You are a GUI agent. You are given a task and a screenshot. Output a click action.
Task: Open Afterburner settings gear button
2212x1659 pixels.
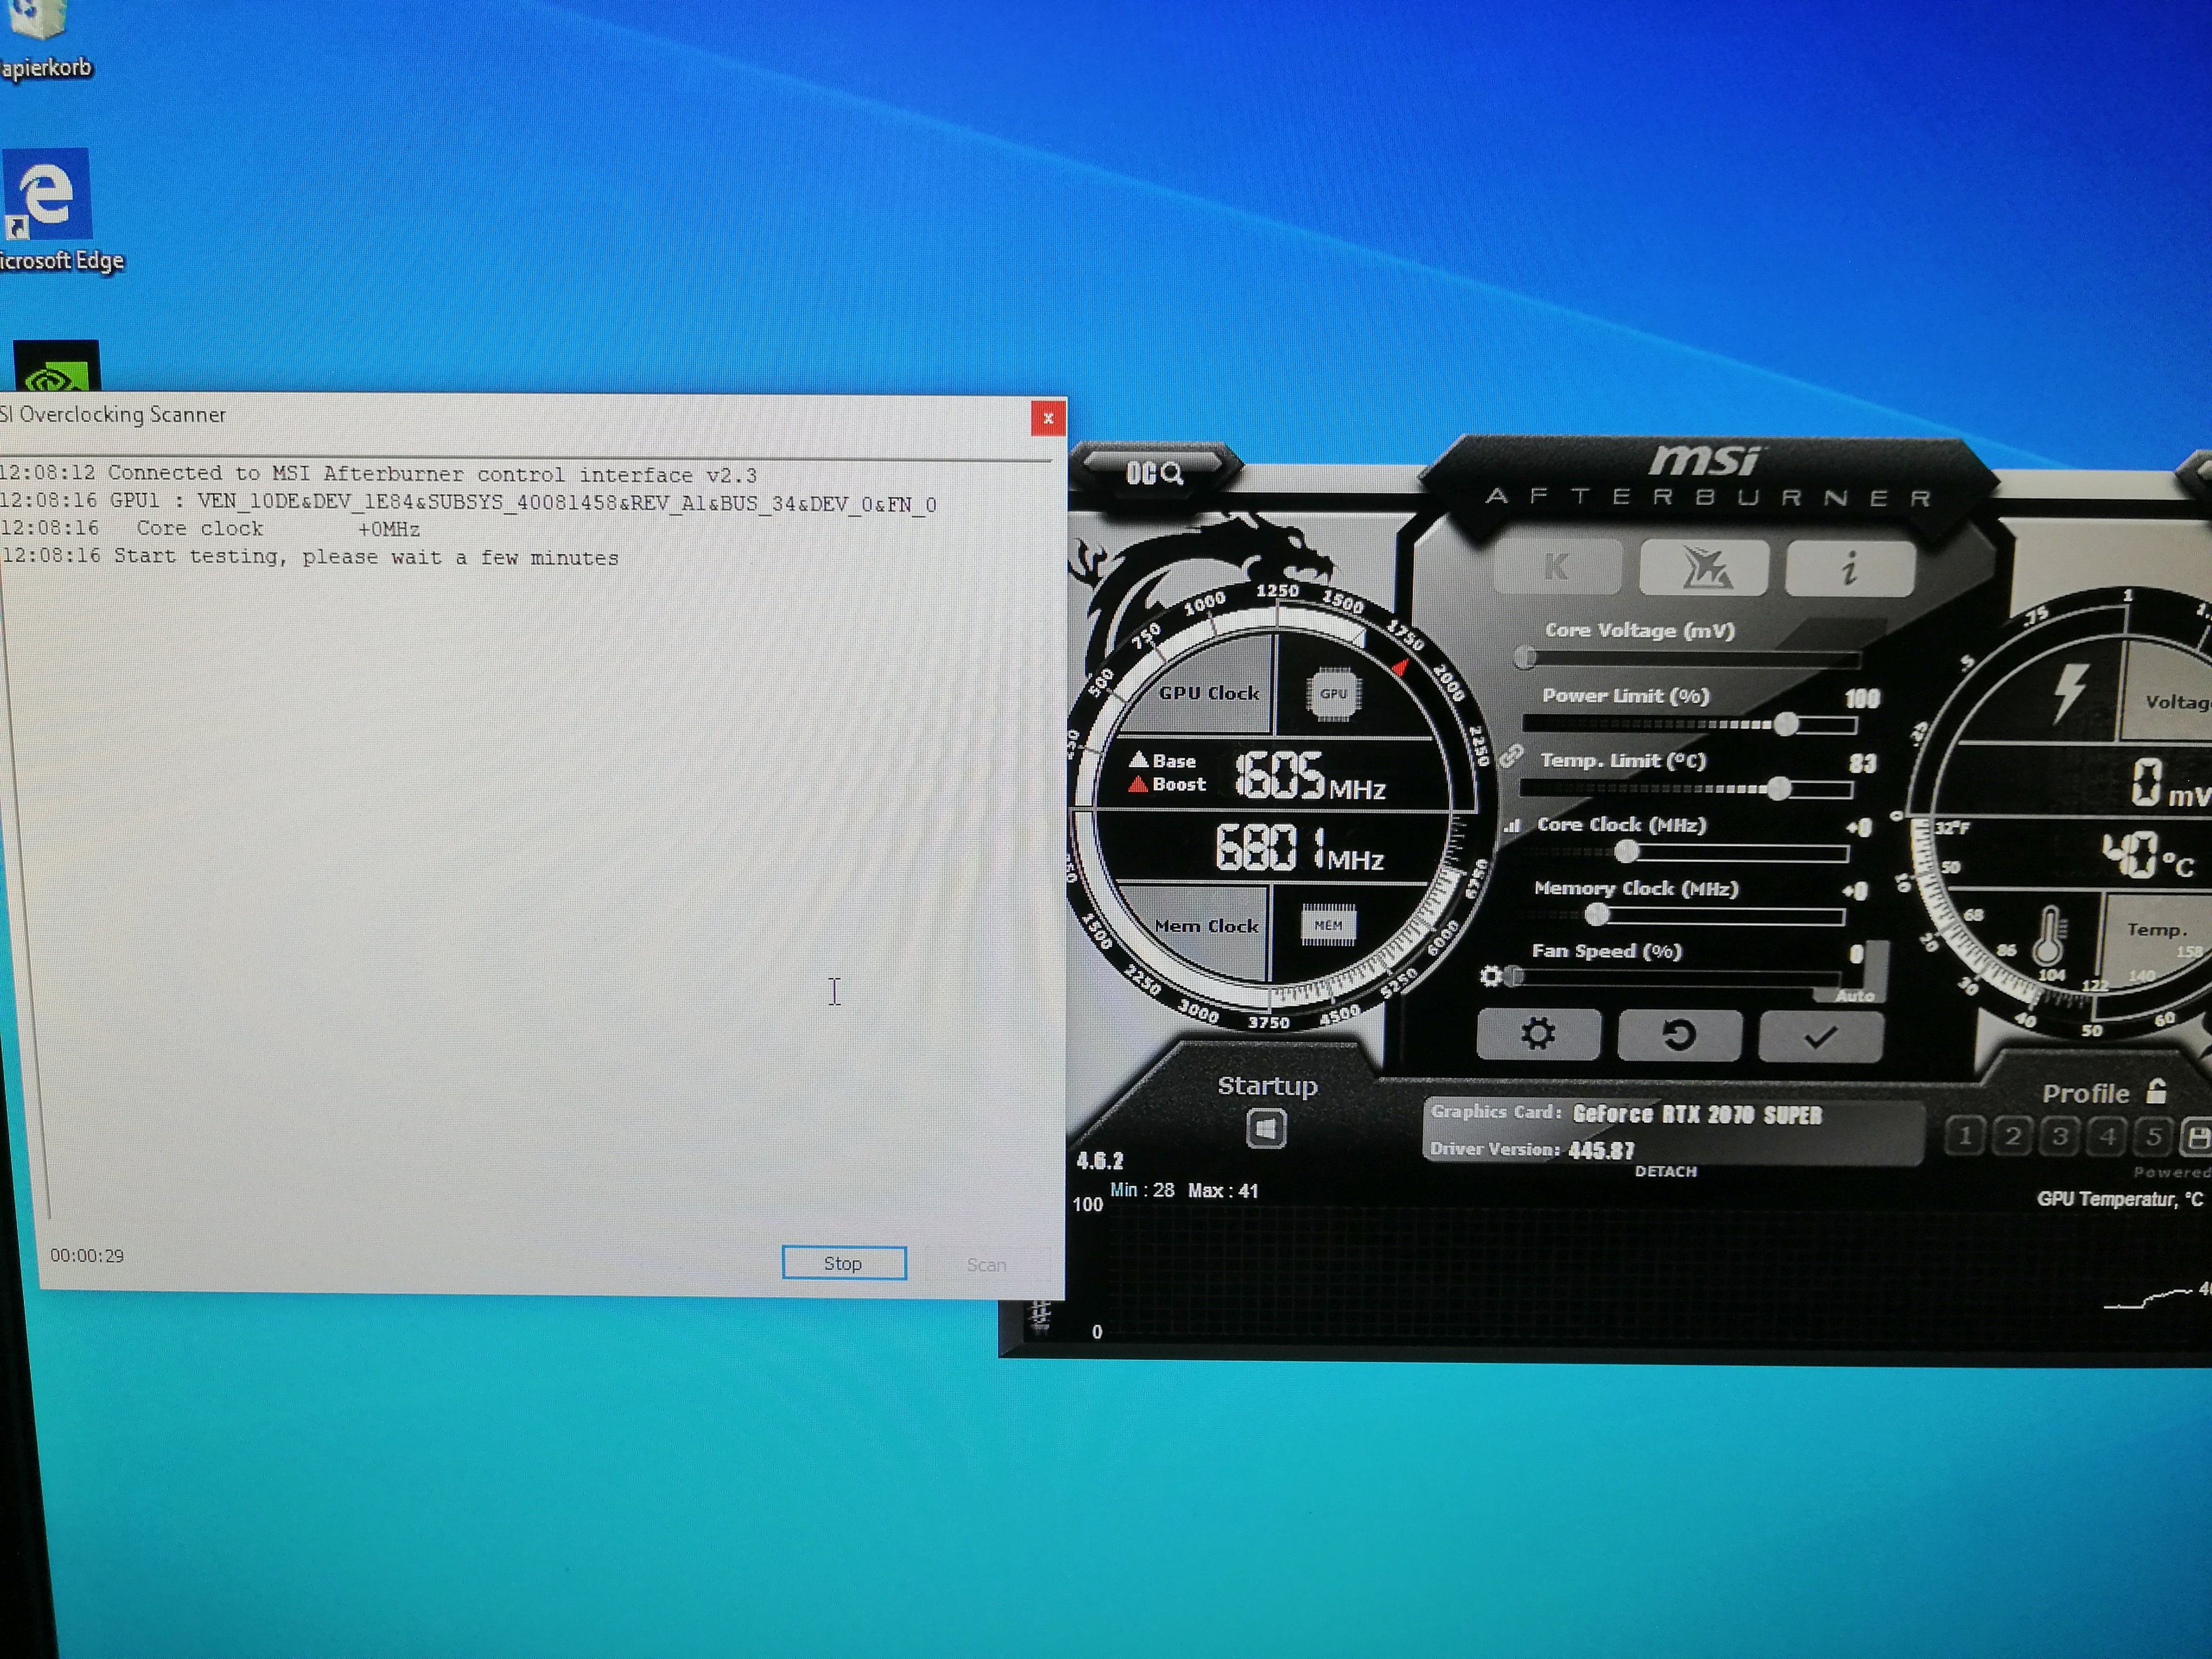[x=1538, y=1034]
